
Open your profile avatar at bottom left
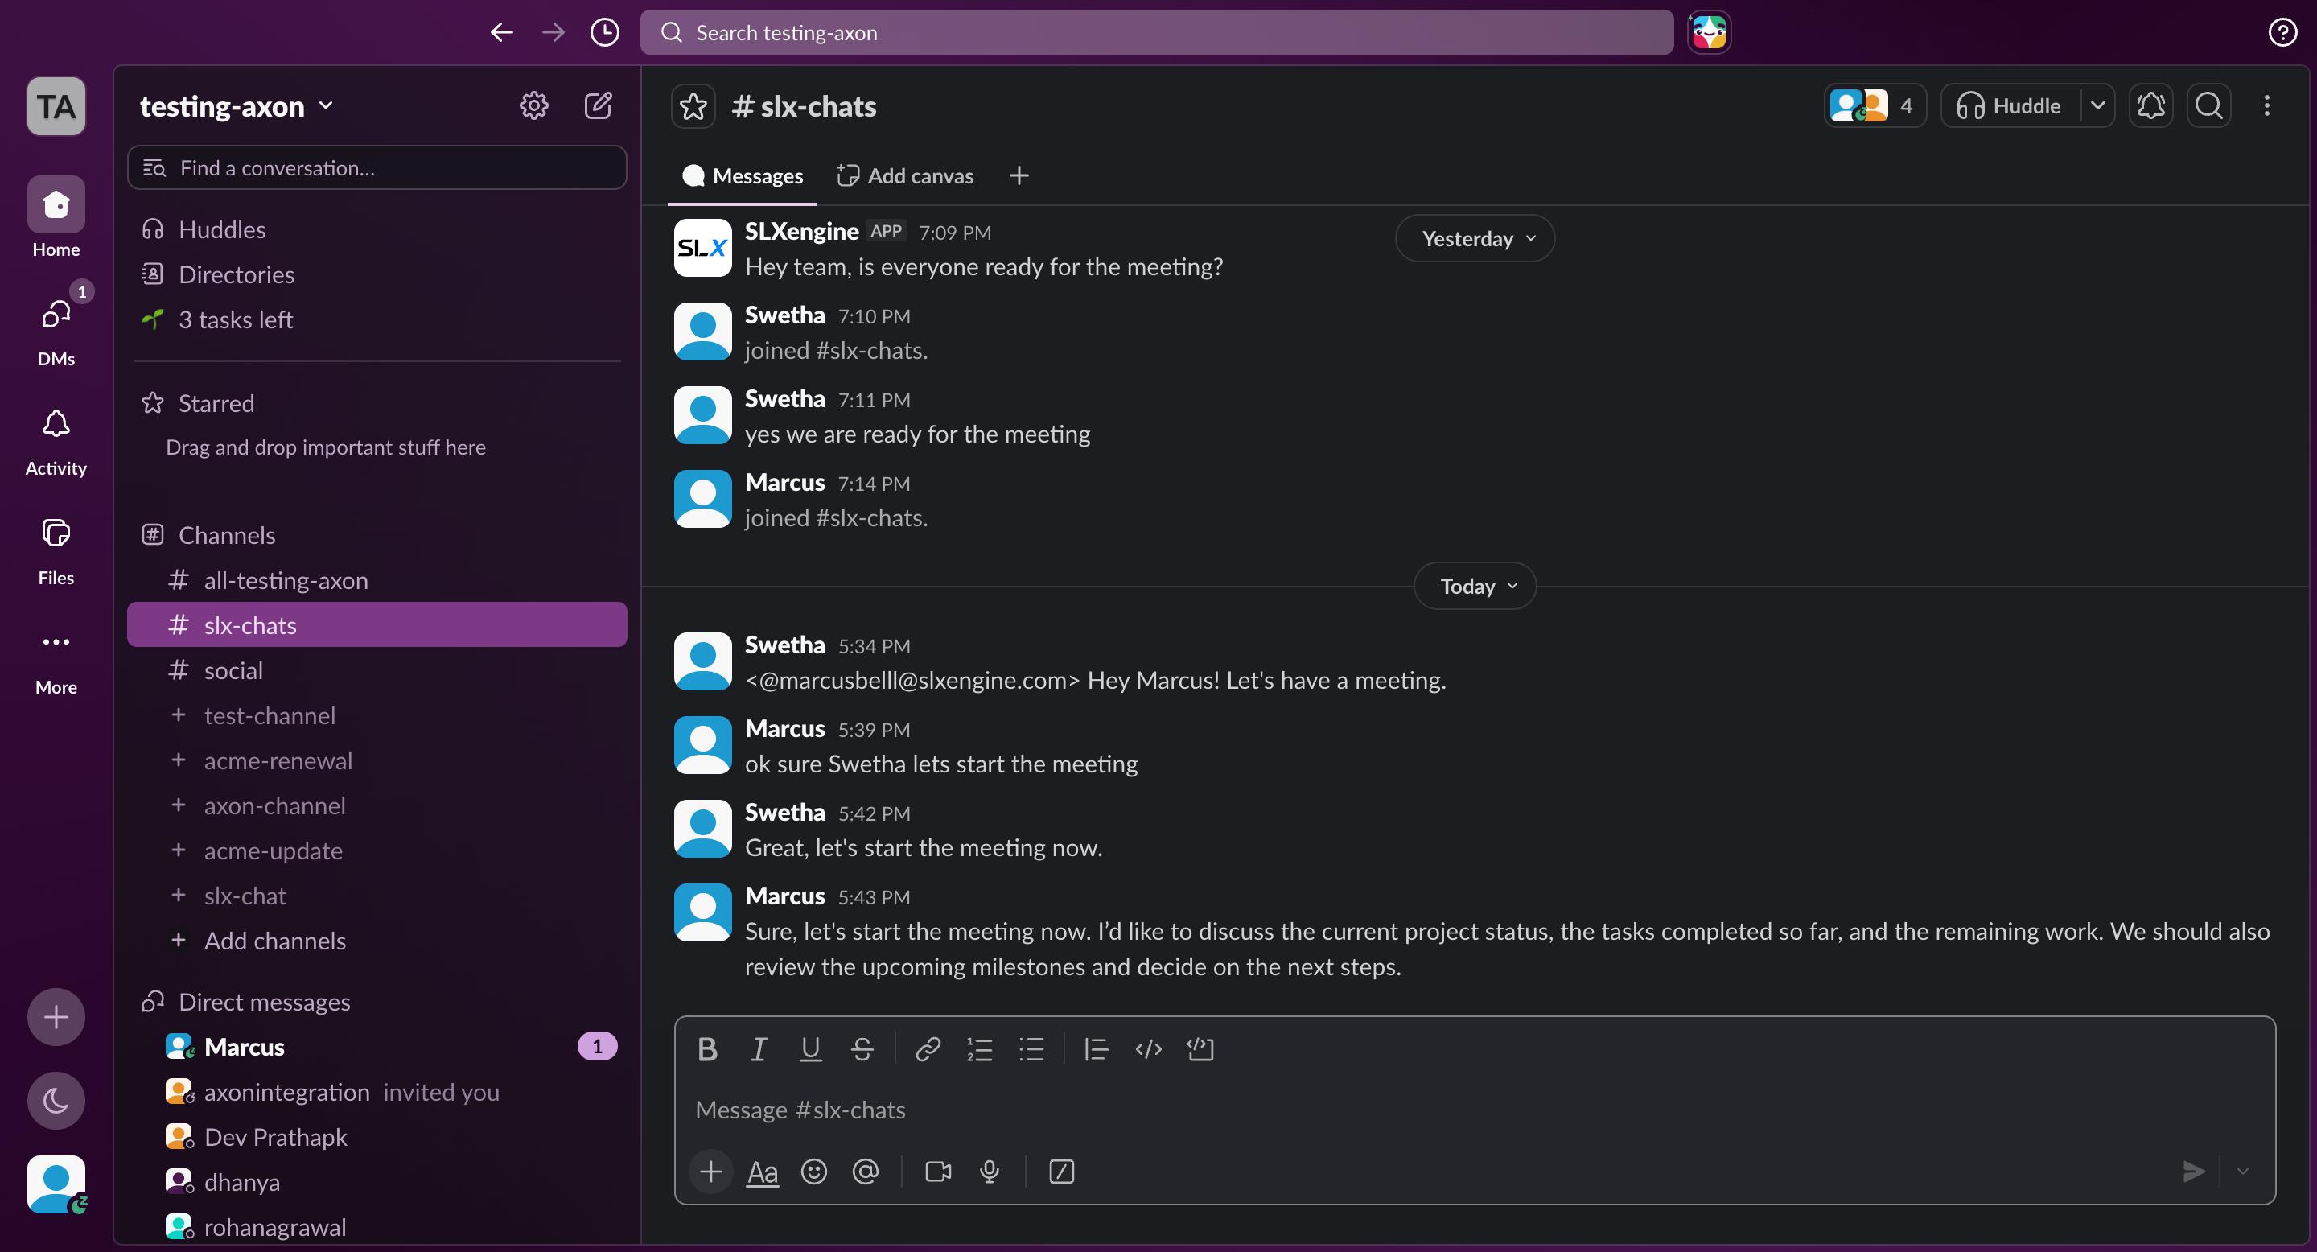click(56, 1184)
